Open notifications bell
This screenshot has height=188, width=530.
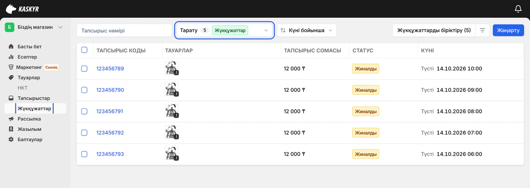click(x=518, y=9)
